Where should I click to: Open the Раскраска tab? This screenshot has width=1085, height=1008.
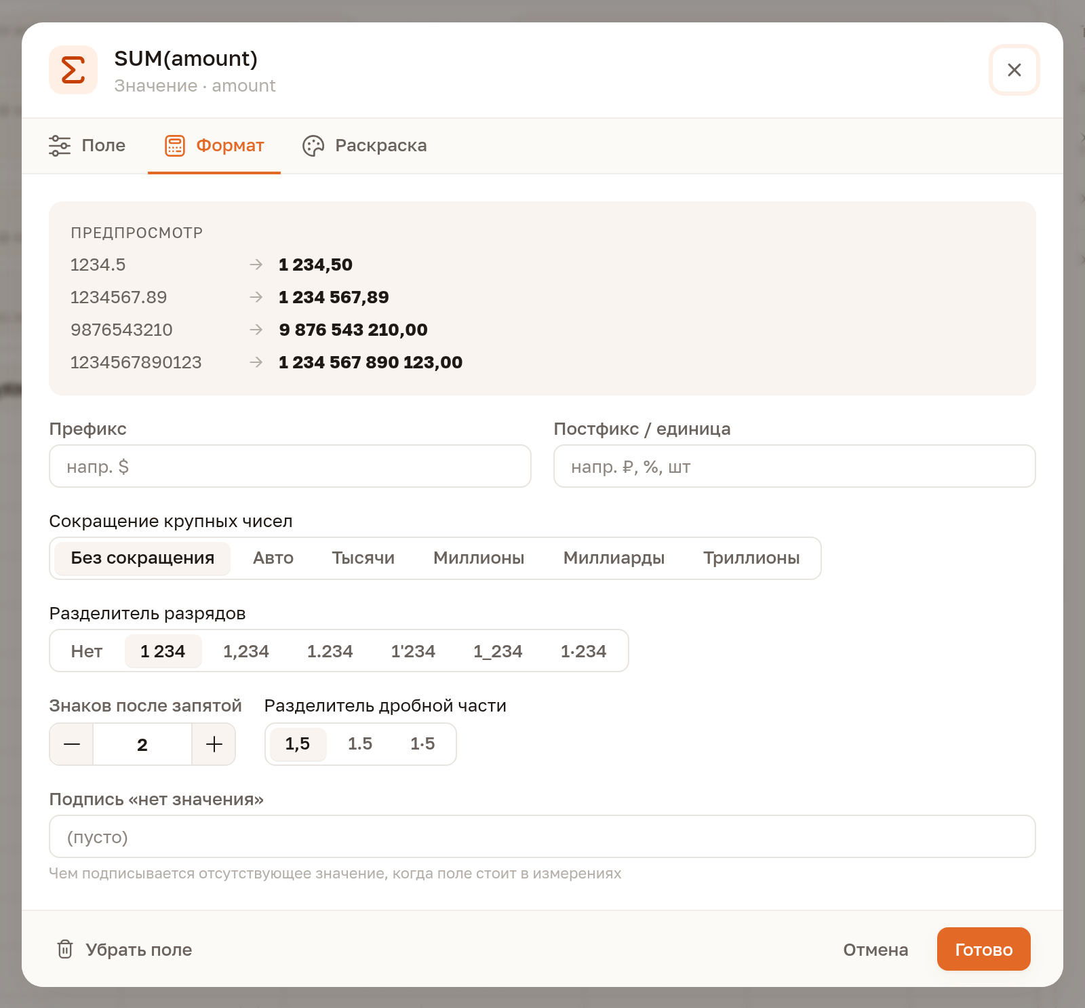tap(364, 145)
